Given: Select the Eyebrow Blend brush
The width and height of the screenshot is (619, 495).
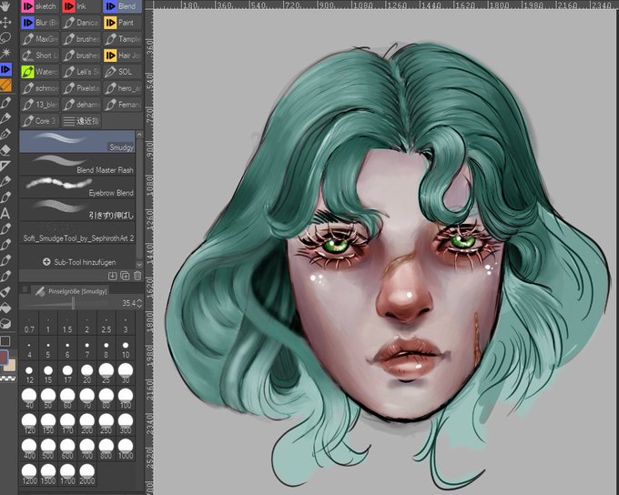Looking at the screenshot, I should click(x=77, y=187).
